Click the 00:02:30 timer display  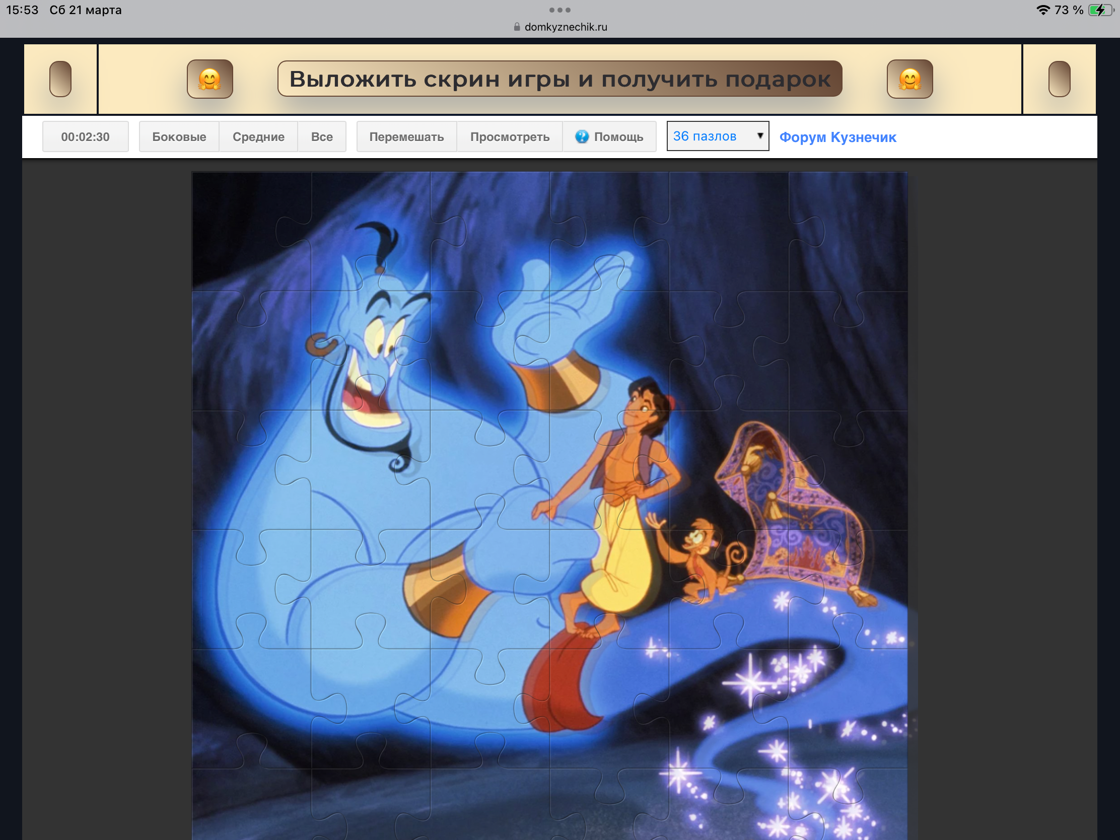(x=85, y=136)
